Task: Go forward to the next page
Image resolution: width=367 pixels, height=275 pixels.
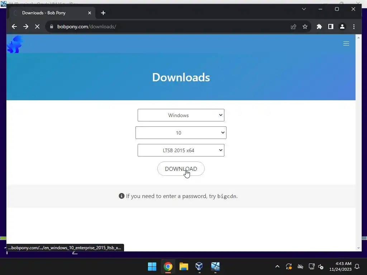Action: coord(26,26)
